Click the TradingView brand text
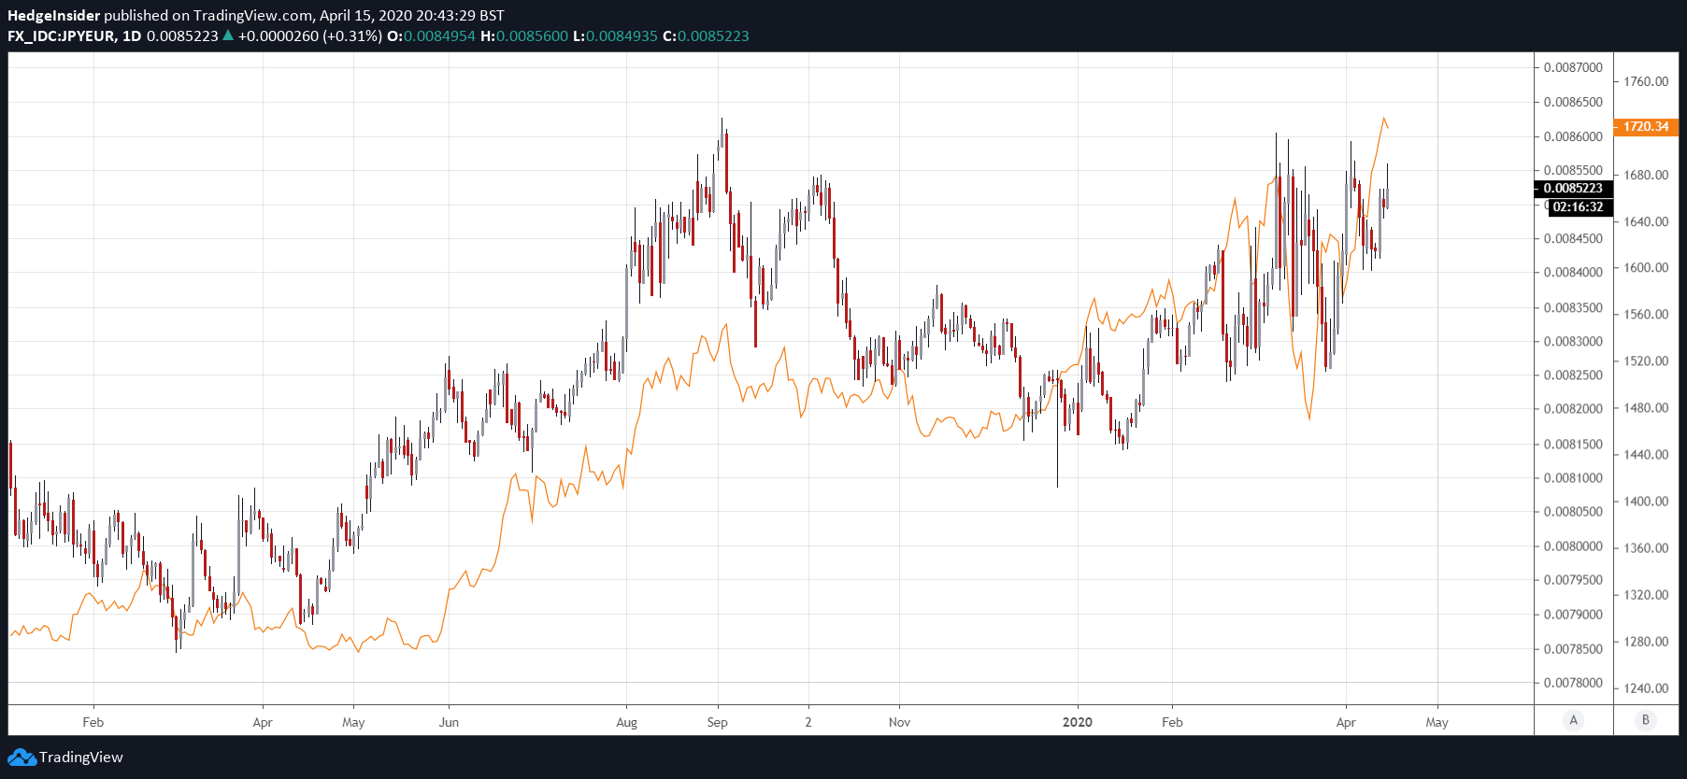 coord(81,758)
